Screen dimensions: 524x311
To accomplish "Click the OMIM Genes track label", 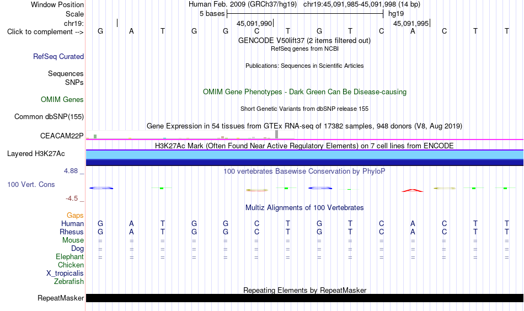I will click(x=62, y=100).
